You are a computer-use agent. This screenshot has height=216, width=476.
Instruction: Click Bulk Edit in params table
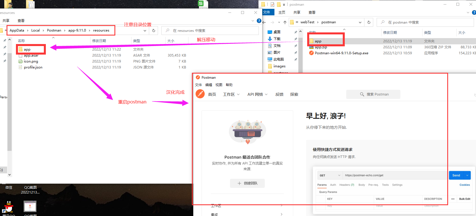pos(465,199)
